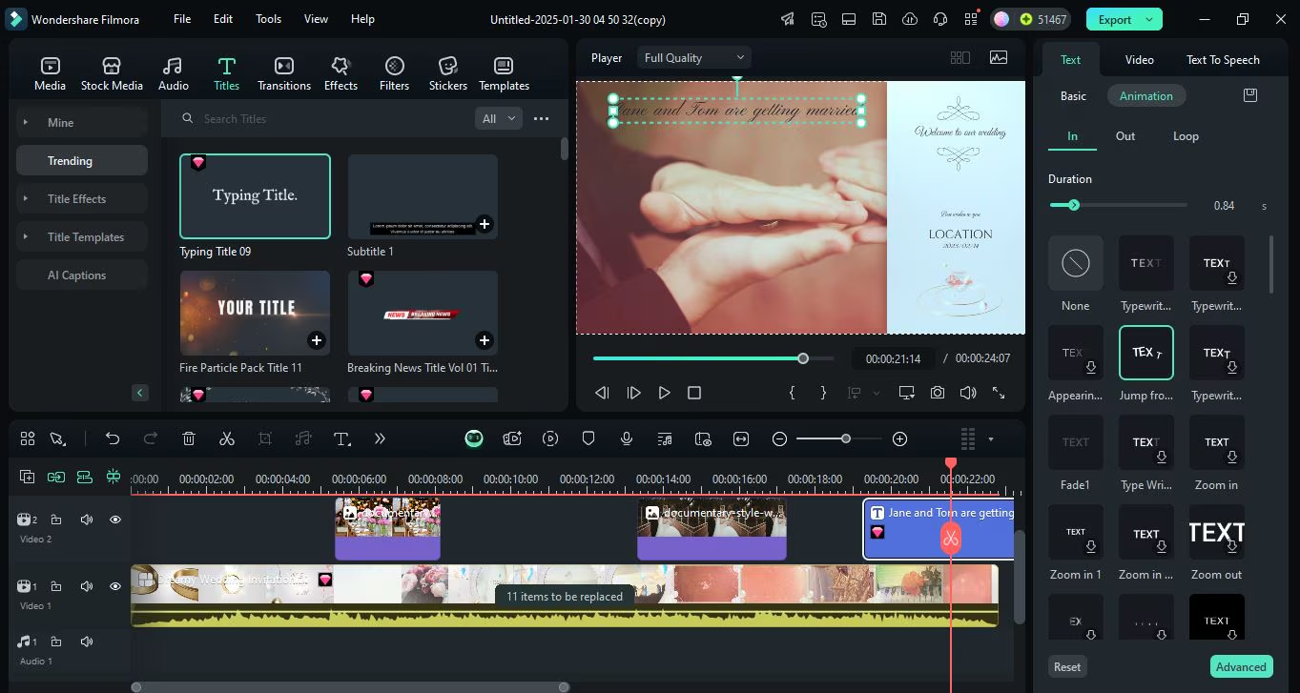Image resolution: width=1300 pixels, height=693 pixels.
Task: Mute the Video 1 track
Action: coord(86,586)
